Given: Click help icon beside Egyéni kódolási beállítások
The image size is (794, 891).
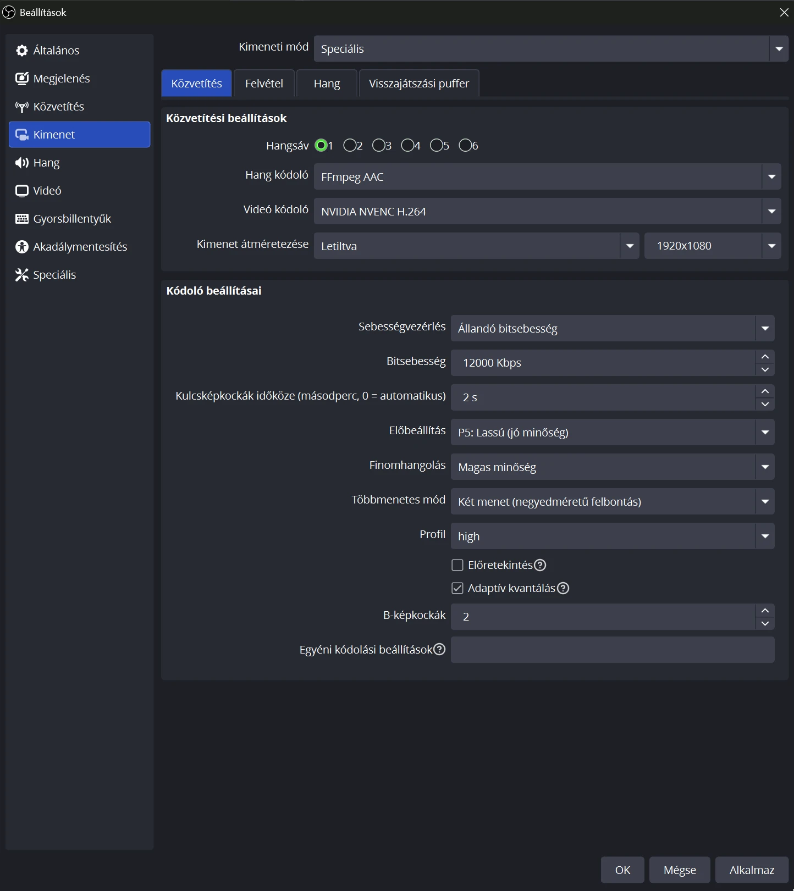Looking at the screenshot, I should (439, 649).
